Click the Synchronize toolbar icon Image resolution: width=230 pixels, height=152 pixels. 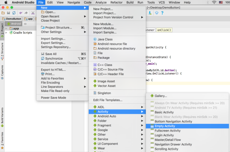(x=14, y=13)
